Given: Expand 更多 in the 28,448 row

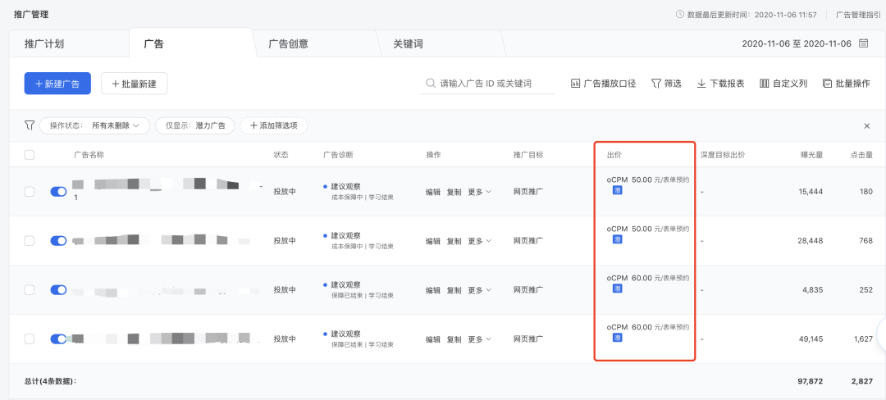Looking at the screenshot, I should coord(480,241).
